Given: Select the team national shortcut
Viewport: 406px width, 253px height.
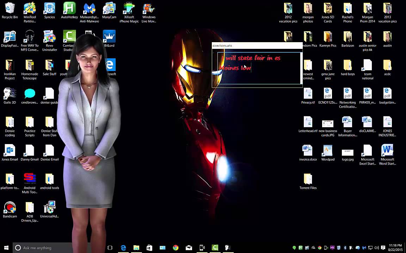Looking at the screenshot, I should (x=368, y=70).
